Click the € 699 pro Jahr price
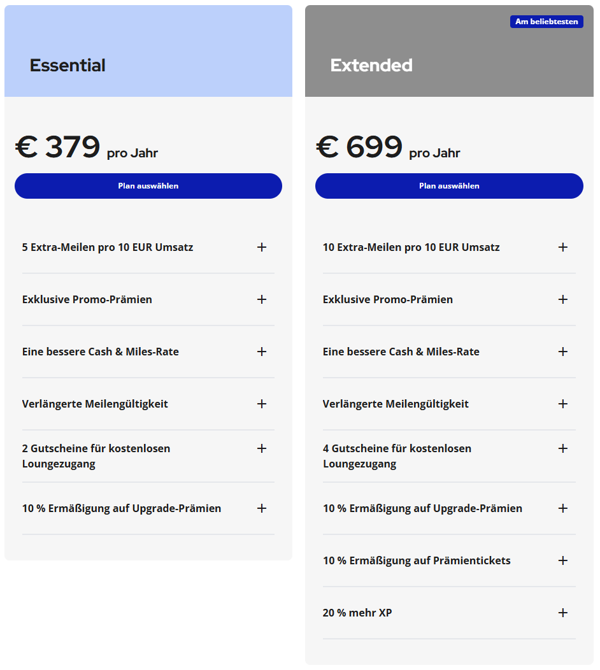 [x=388, y=148]
